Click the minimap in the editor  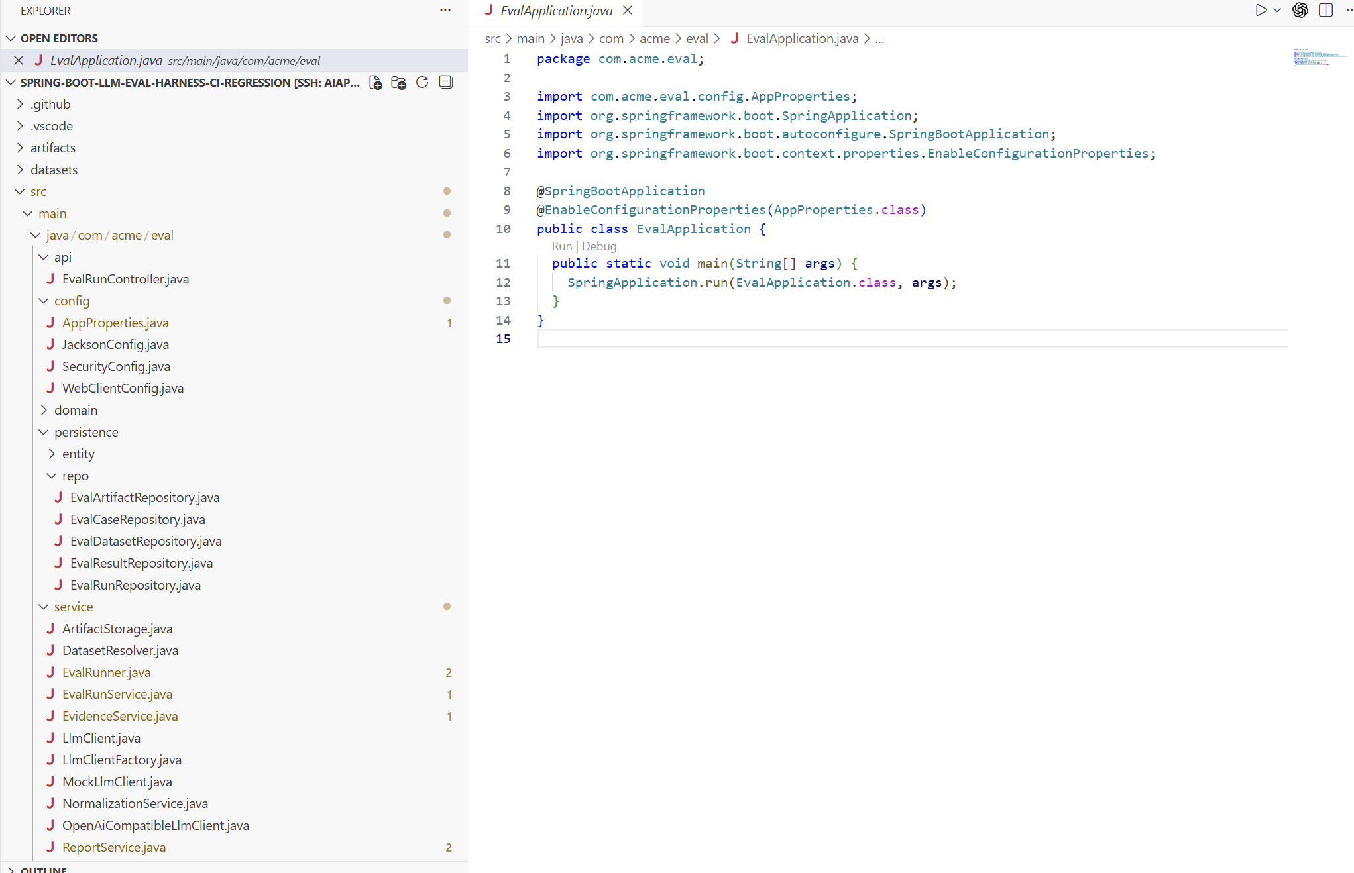(1320, 58)
